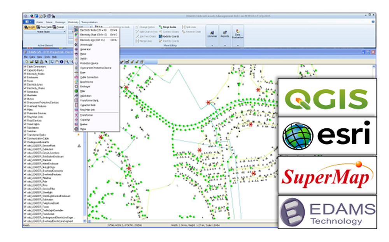The image size is (389, 242).
Task: Open Tools menu in EDAMS GIS window
Action: click(x=47, y=57)
